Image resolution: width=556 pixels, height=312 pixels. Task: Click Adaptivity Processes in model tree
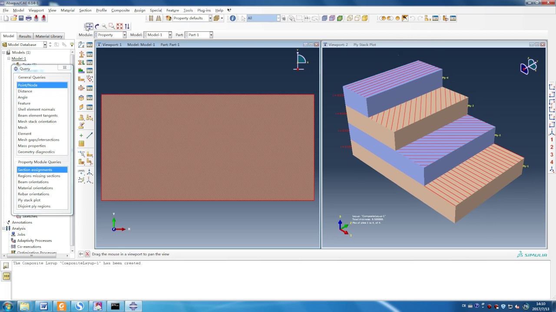click(x=34, y=240)
